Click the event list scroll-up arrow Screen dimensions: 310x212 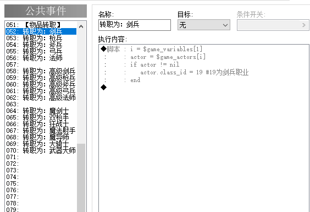coord(81,26)
